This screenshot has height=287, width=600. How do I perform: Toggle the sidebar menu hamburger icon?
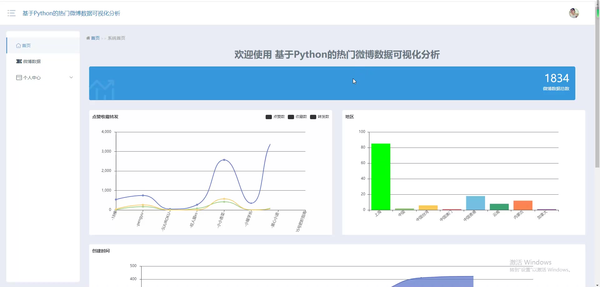(12, 13)
